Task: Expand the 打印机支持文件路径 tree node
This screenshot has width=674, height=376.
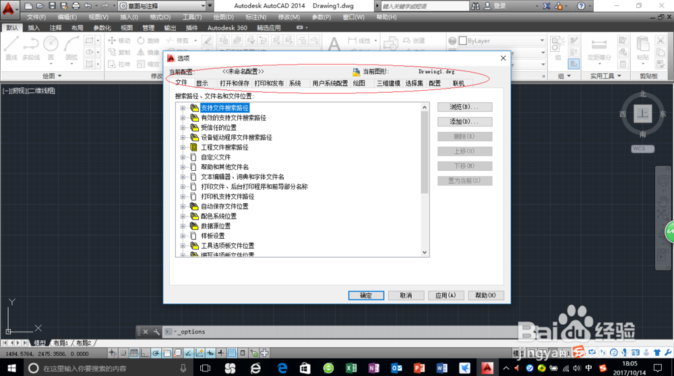Action: click(183, 197)
